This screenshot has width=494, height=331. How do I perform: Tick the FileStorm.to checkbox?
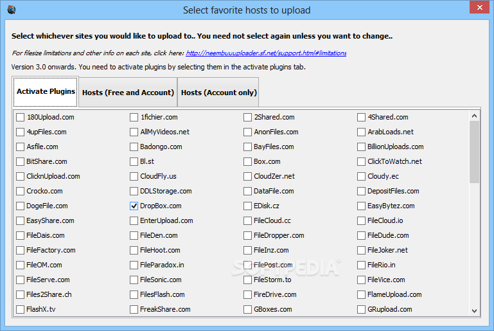[x=247, y=280]
